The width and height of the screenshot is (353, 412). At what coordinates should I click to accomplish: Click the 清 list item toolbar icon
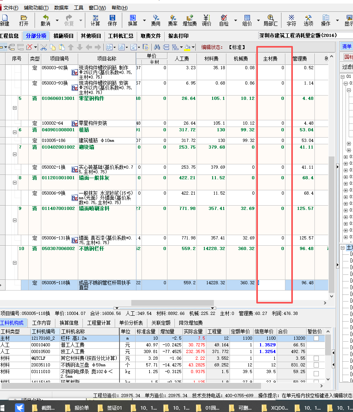pos(121,47)
